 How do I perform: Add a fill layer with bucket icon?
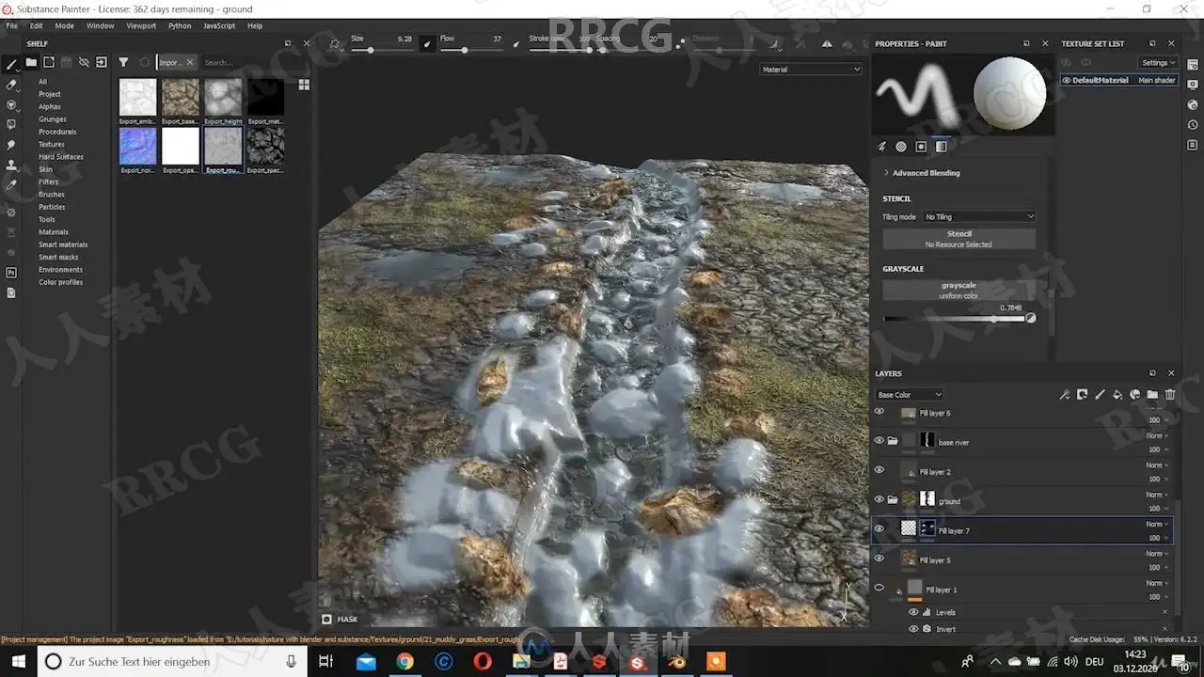(x=1117, y=395)
